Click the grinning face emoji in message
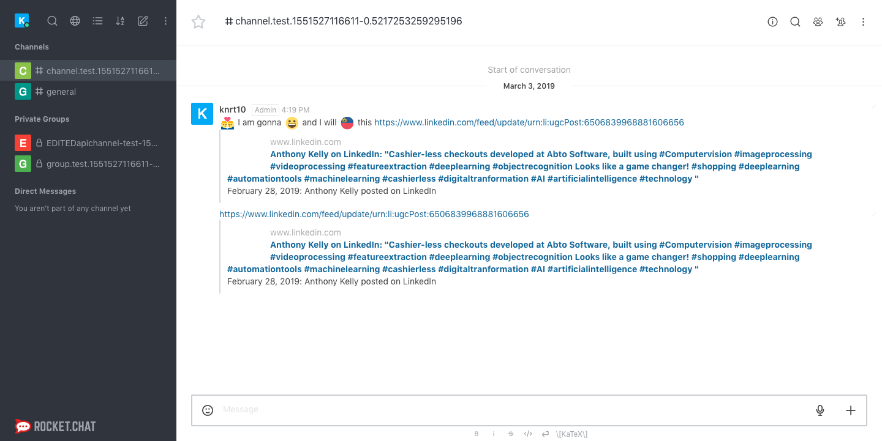882x441 pixels. tap(292, 123)
